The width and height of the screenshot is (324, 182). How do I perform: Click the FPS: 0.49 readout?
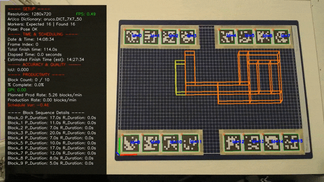[86, 14]
